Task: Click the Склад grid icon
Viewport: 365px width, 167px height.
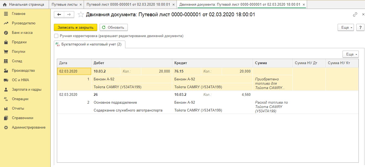Action: tap(6, 61)
